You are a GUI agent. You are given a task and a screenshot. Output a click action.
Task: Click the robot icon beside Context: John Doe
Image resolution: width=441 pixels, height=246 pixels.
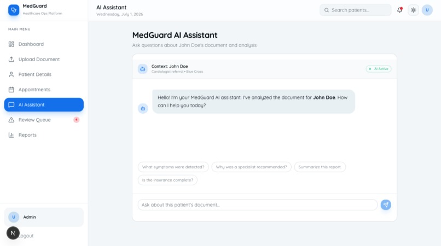(143, 69)
